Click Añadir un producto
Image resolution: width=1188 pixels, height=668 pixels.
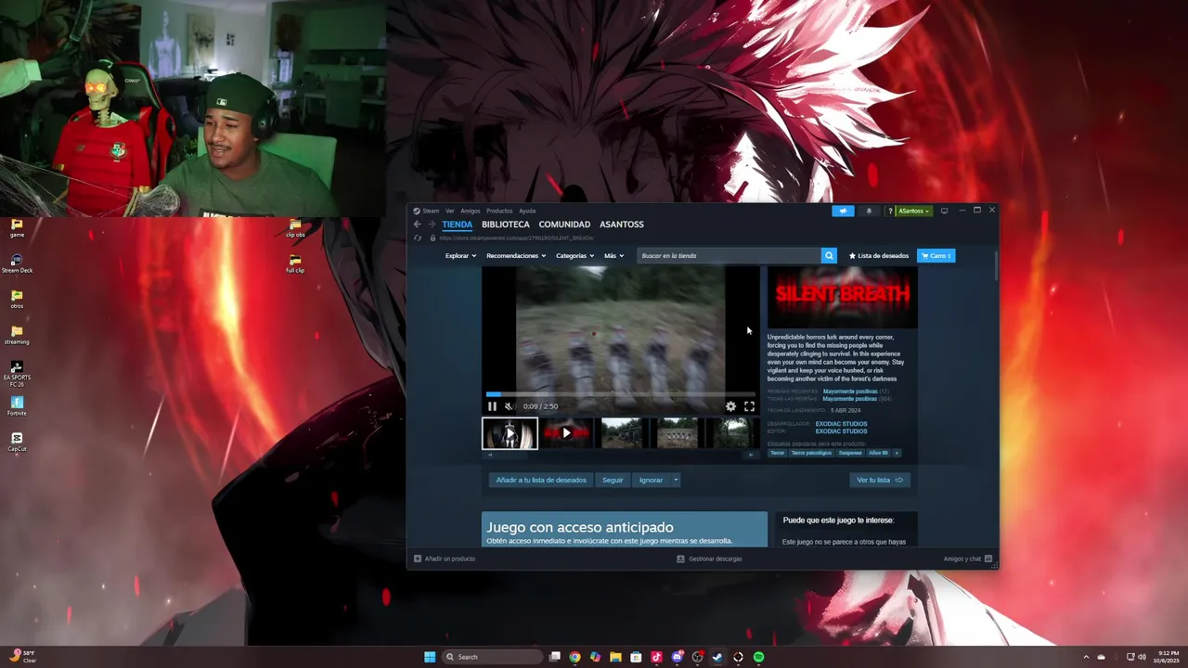(445, 559)
